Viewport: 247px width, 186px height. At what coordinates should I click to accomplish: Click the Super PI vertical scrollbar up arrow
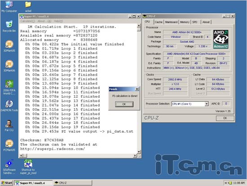(139, 26)
